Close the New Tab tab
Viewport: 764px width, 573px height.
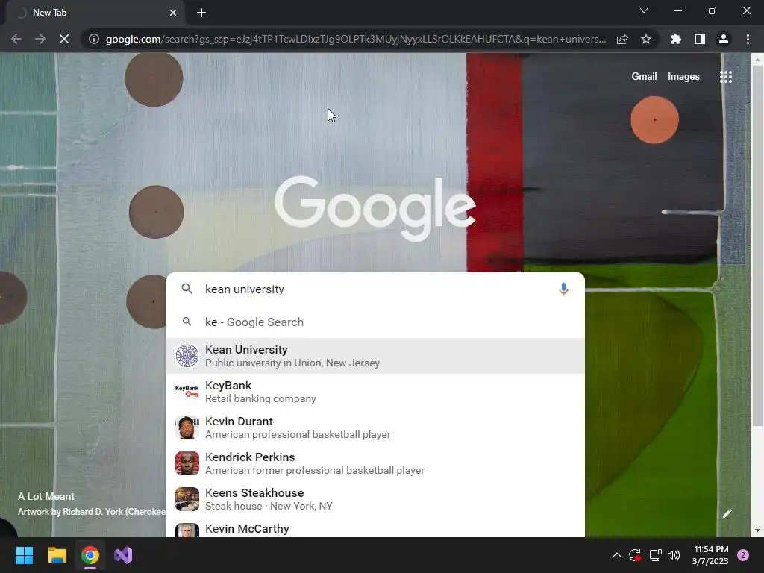click(173, 13)
